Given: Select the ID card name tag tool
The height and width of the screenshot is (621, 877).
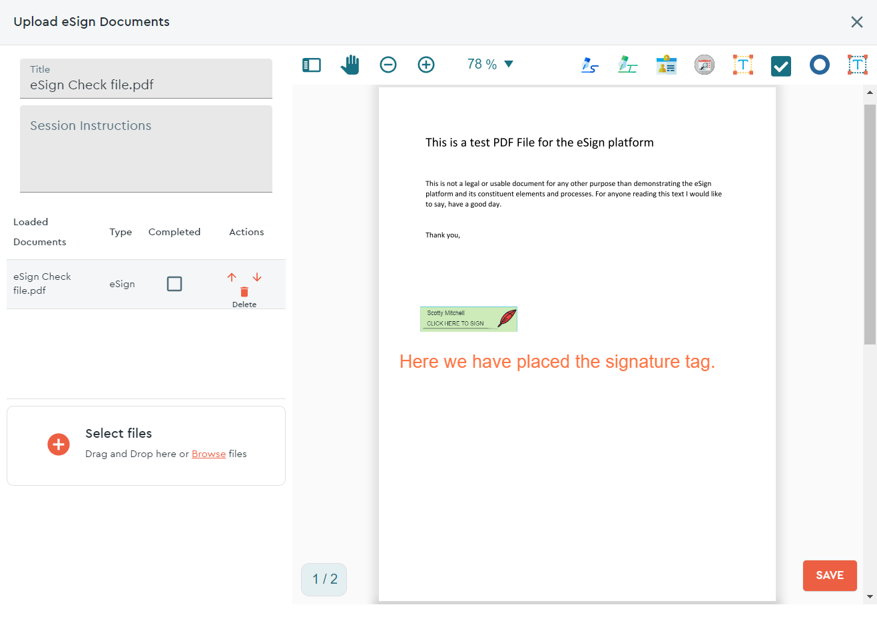Looking at the screenshot, I should click(x=667, y=65).
